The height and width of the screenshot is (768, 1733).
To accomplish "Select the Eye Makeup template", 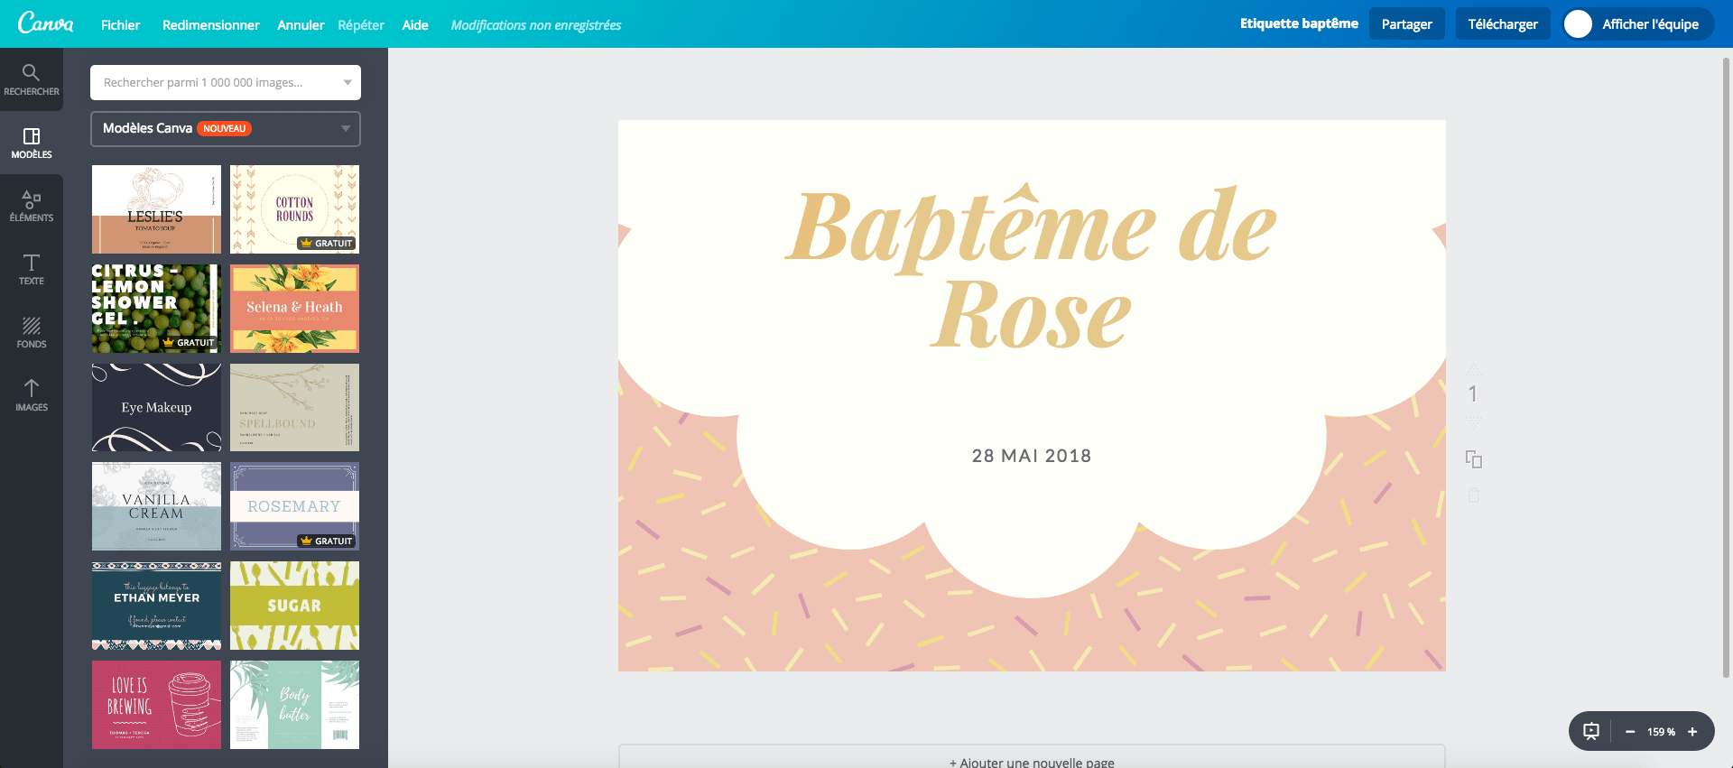I will coord(156,407).
